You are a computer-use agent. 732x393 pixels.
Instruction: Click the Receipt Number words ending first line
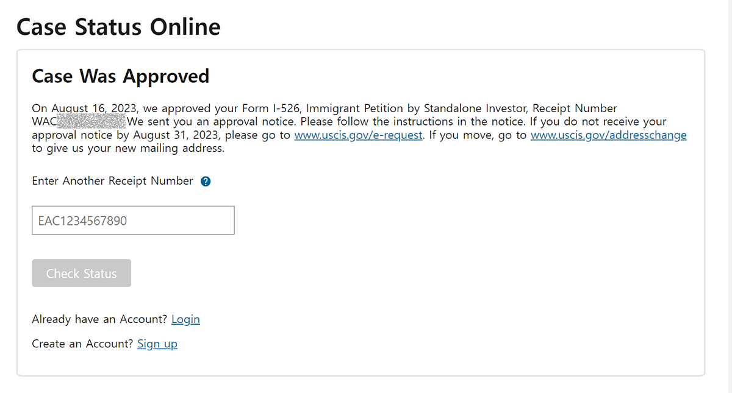click(x=575, y=109)
